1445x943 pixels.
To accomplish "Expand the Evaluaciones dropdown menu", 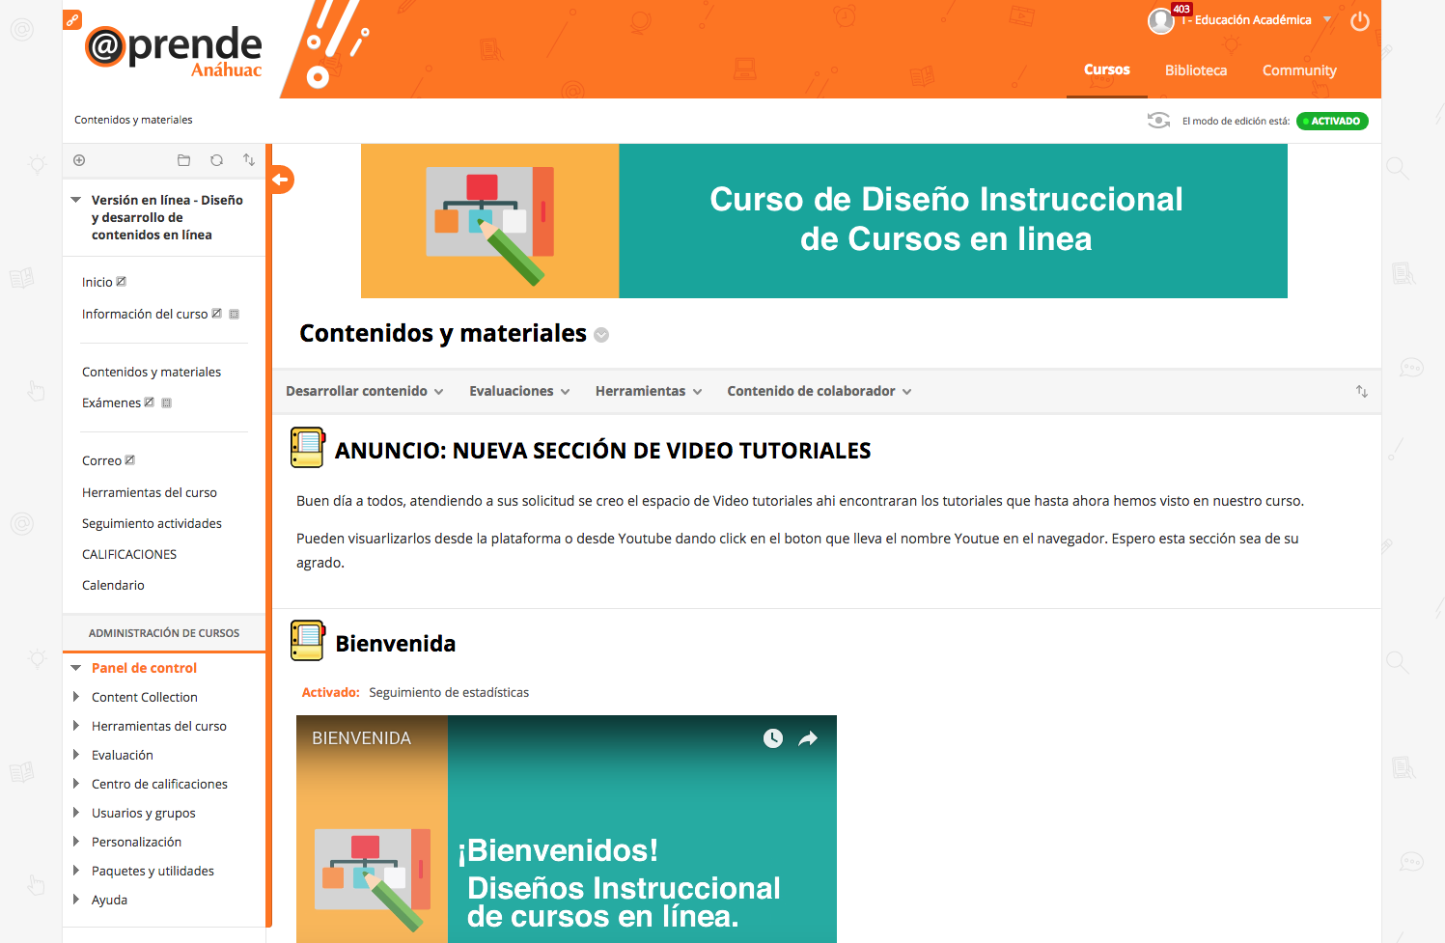I will (x=518, y=391).
